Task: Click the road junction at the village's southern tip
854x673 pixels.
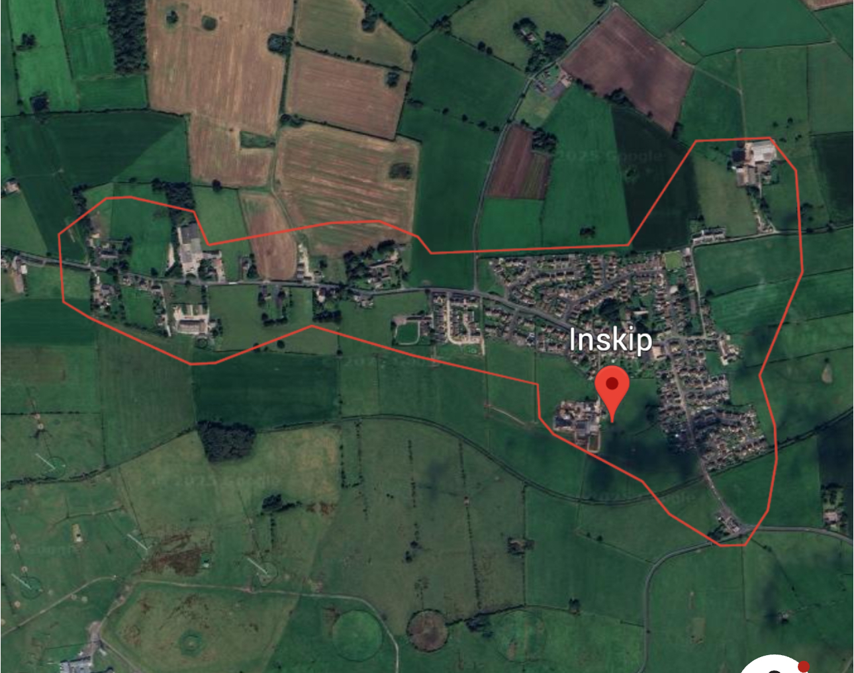Action: click(x=736, y=528)
